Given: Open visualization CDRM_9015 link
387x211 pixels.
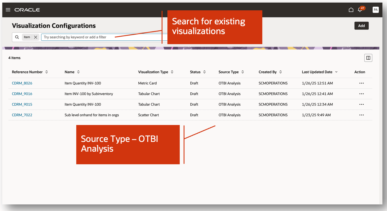Looking at the screenshot, I should [22, 104].
